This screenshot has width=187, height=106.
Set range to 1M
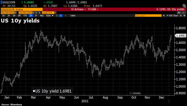point(14,15)
